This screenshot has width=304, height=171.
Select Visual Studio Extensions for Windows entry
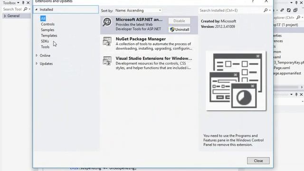[x=149, y=63]
